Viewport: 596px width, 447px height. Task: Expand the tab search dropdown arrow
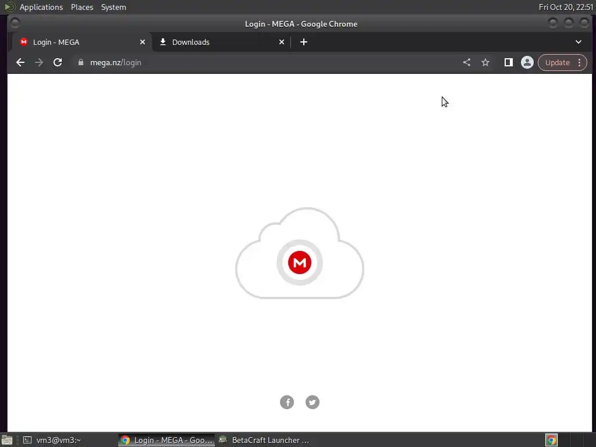tap(578, 42)
